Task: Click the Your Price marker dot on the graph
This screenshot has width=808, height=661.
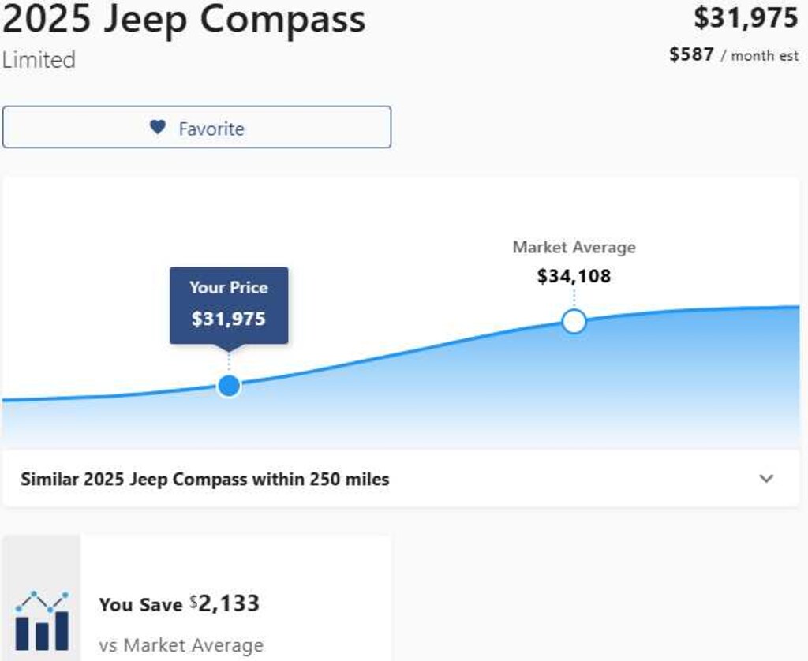Action: [x=228, y=386]
